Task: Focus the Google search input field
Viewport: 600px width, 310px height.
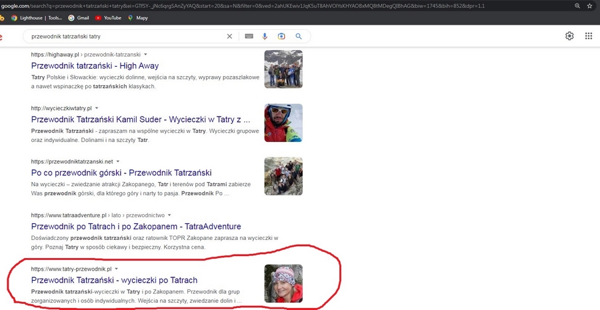Action: 126,37
